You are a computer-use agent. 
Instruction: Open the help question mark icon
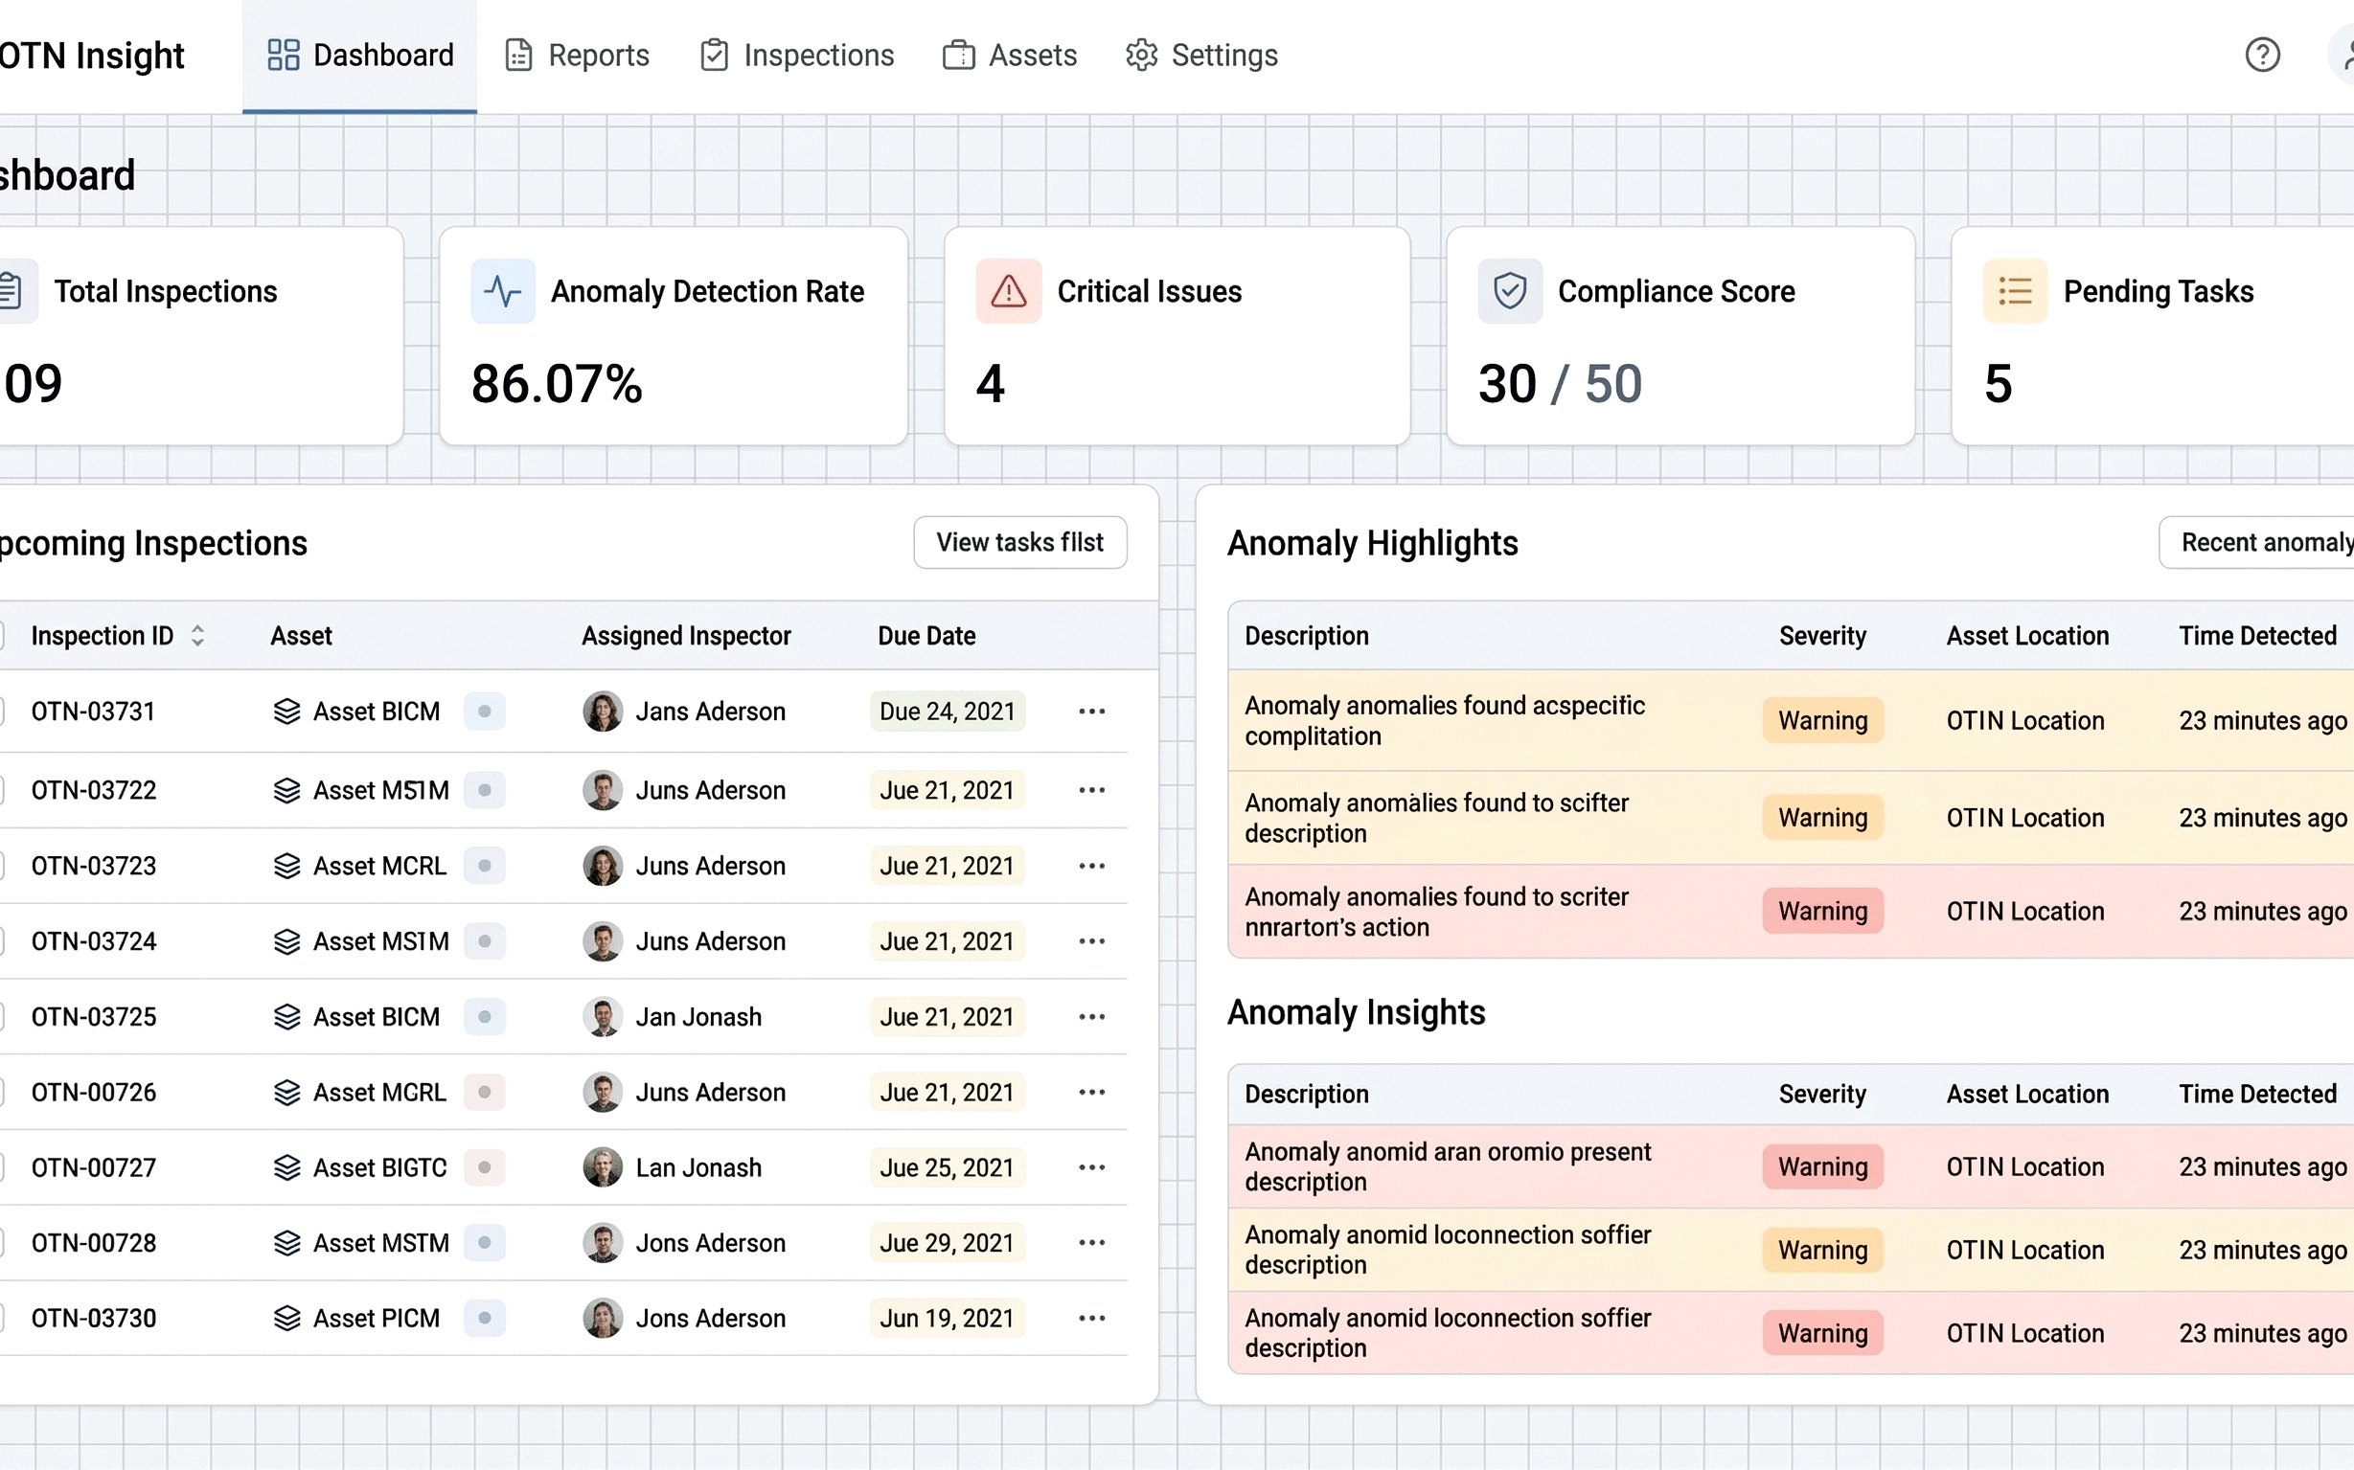coord(2264,55)
